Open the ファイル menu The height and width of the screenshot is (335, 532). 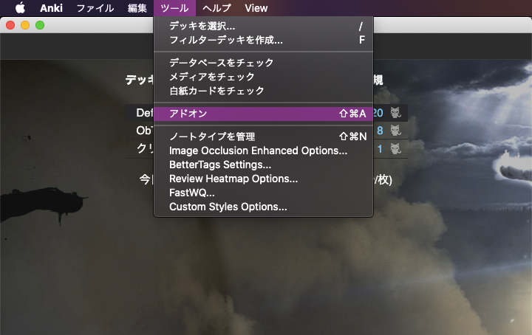pyautogui.click(x=95, y=8)
